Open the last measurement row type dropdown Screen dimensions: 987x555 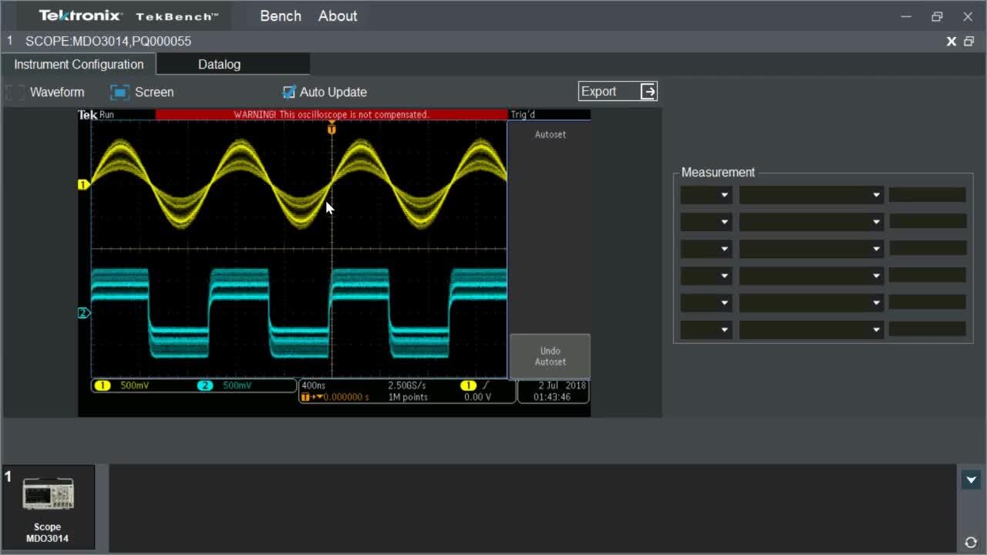point(810,330)
